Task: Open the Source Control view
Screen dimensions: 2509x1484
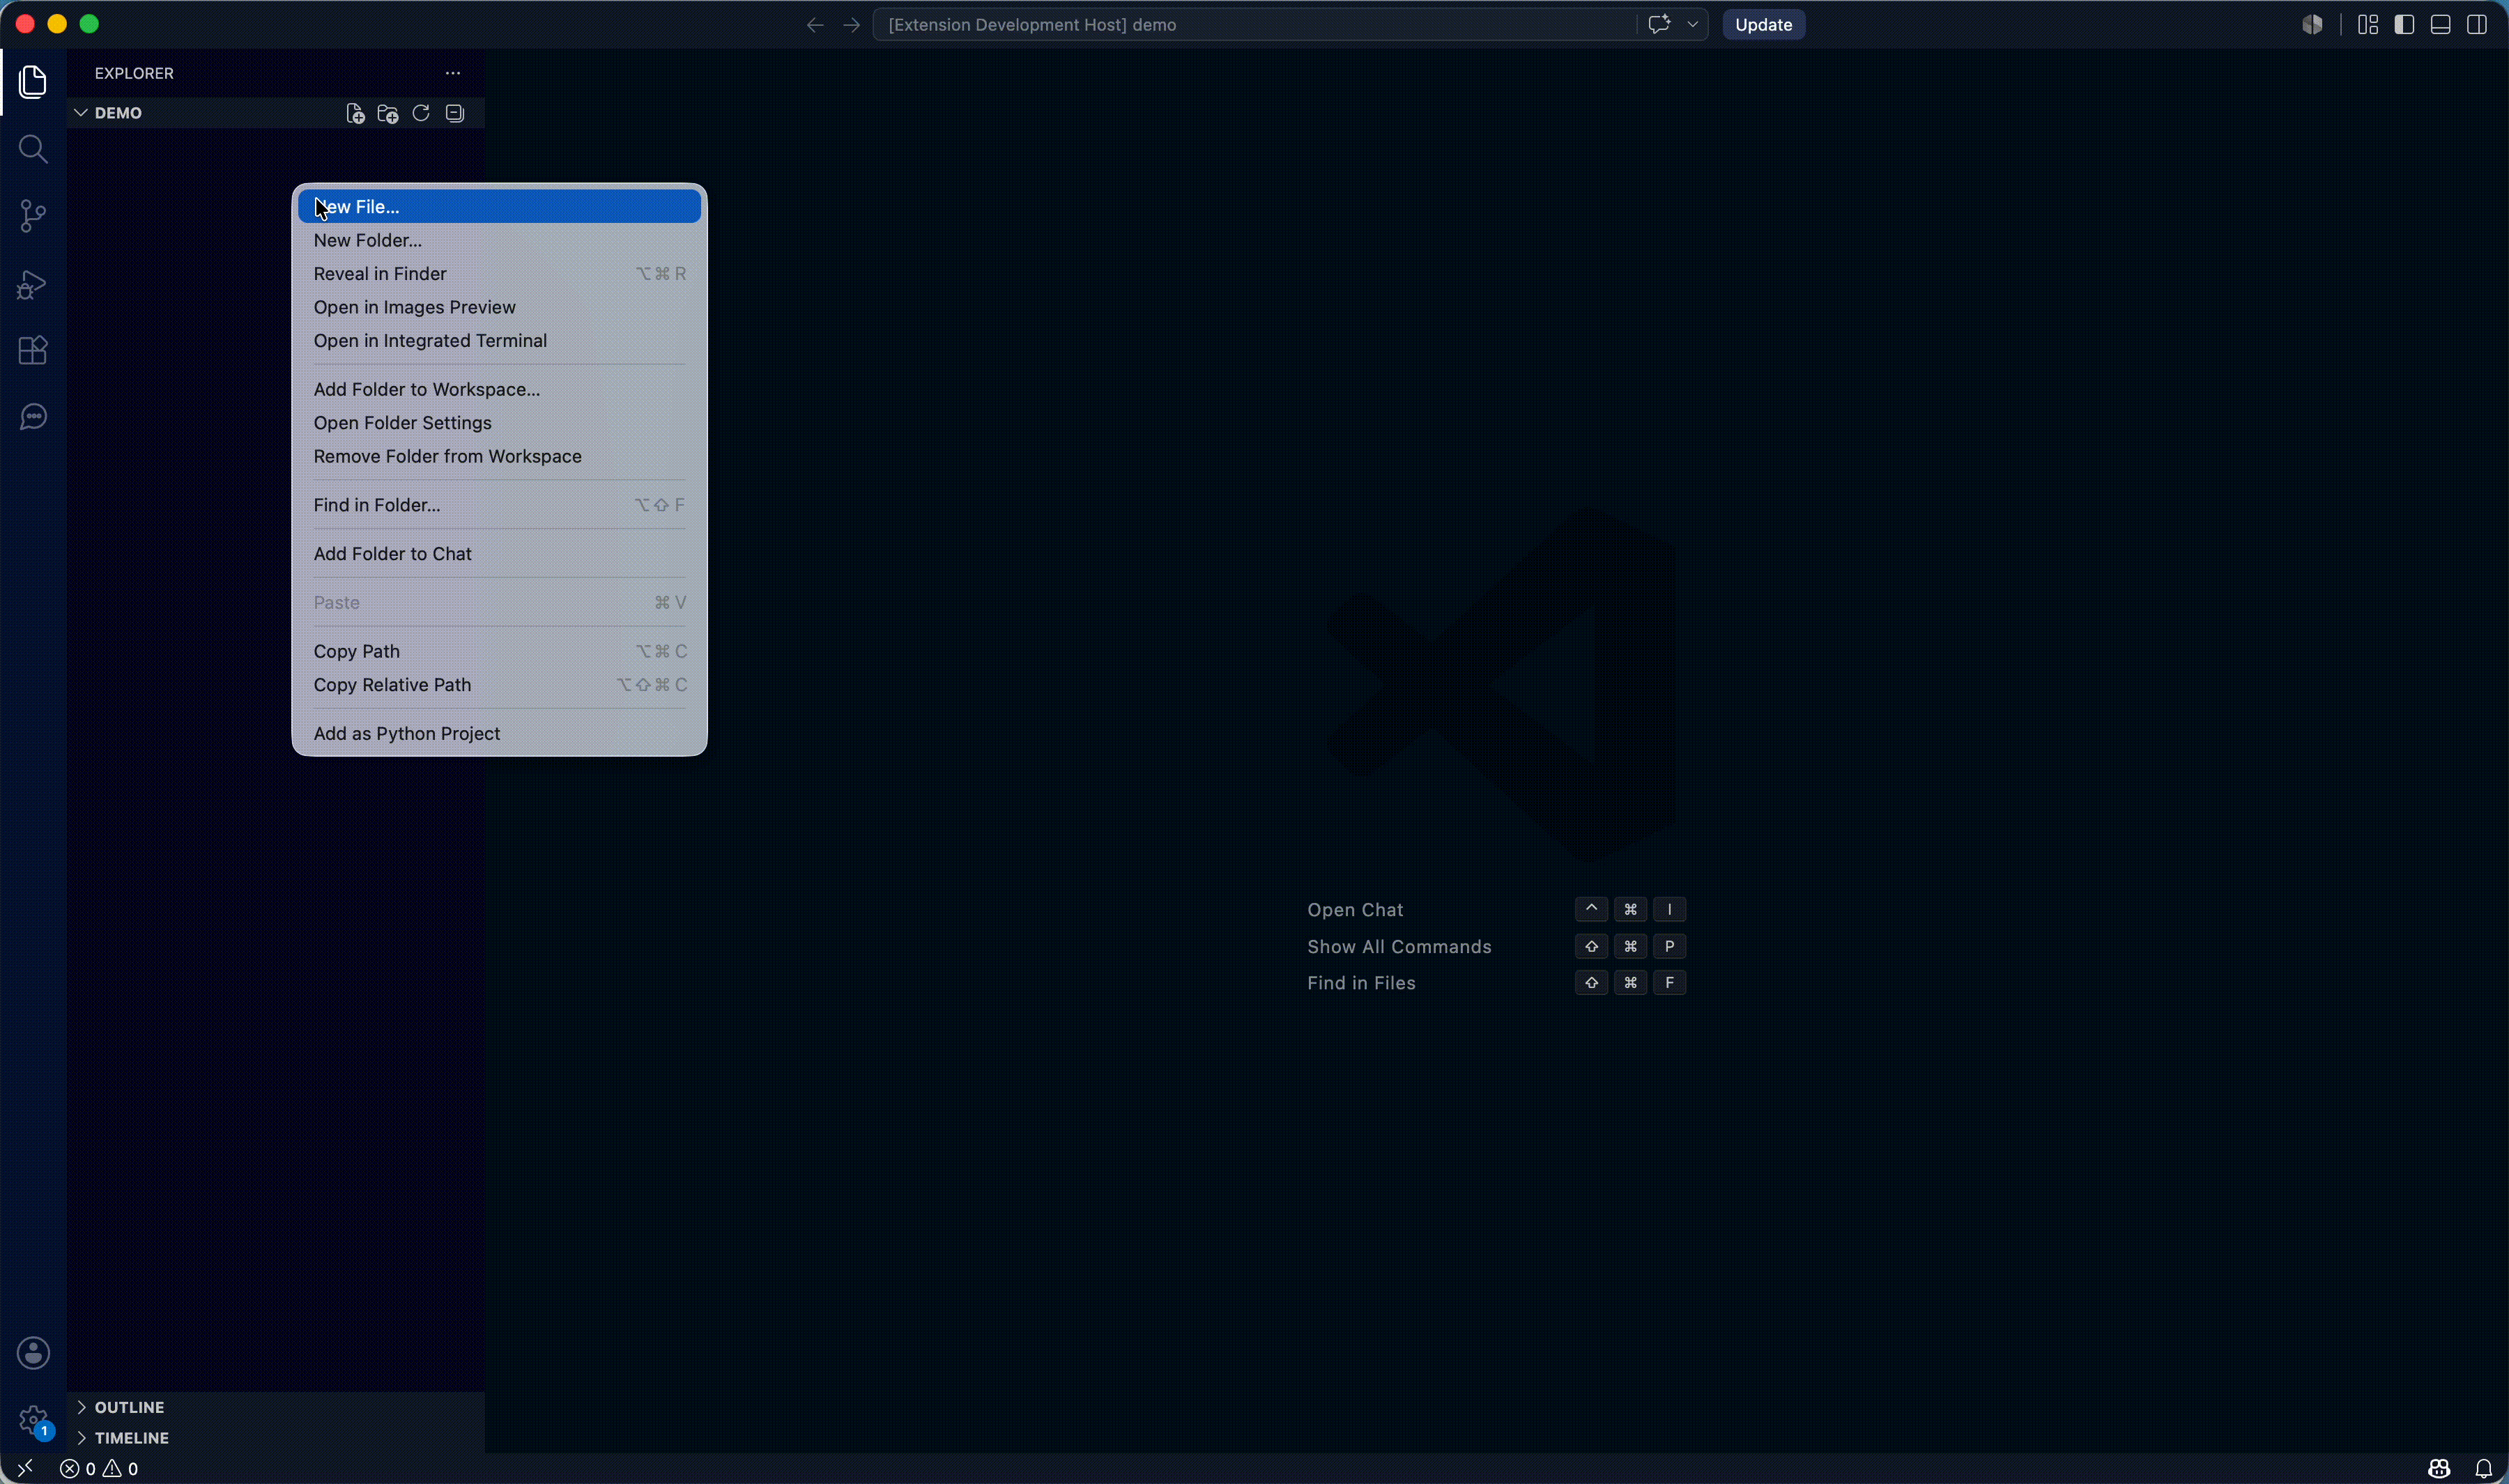Action: [33, 216]
